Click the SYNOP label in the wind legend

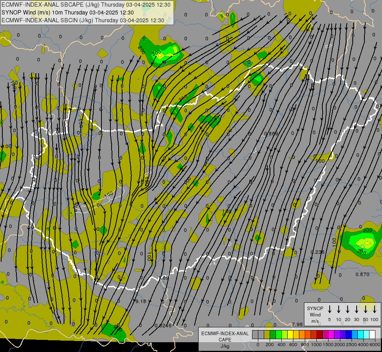point(315,308)
